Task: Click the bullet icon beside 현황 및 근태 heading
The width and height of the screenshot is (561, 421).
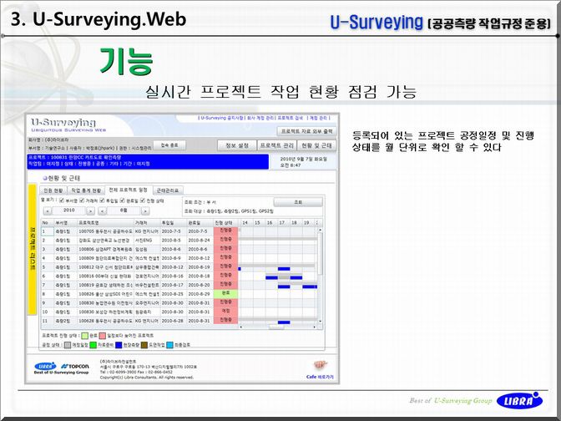Action: pyautogui.click(x=45, y=178)
